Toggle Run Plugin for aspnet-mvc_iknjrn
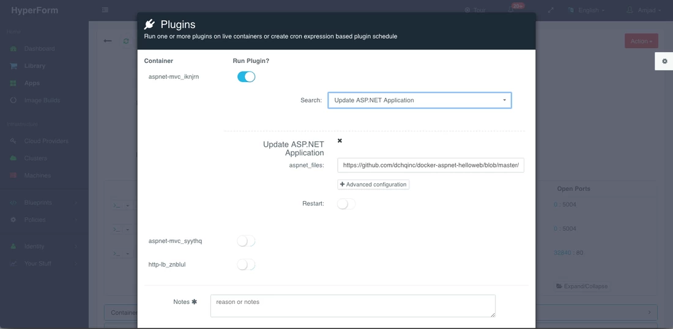 point(247,77)
